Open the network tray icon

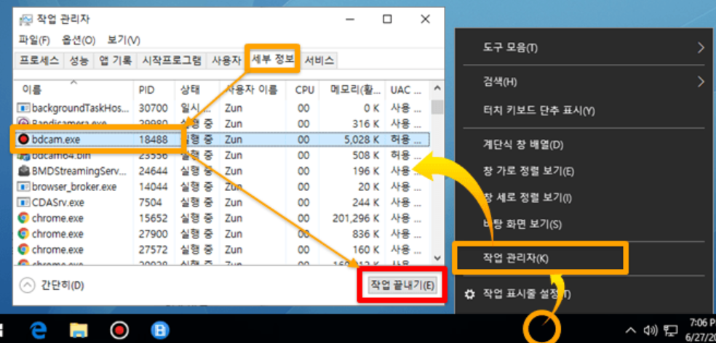pyautogui.click(x=670, y=330)
